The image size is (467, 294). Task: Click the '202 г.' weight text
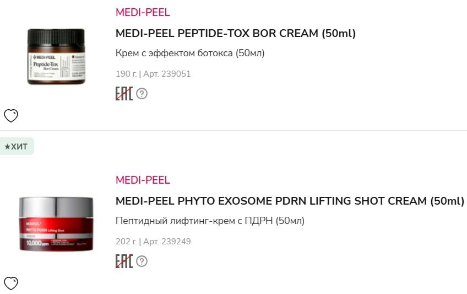coord(126,242)
